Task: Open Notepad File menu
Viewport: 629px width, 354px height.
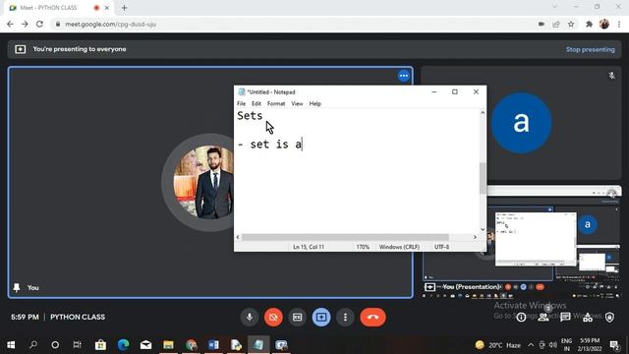Action: [241, 103]
